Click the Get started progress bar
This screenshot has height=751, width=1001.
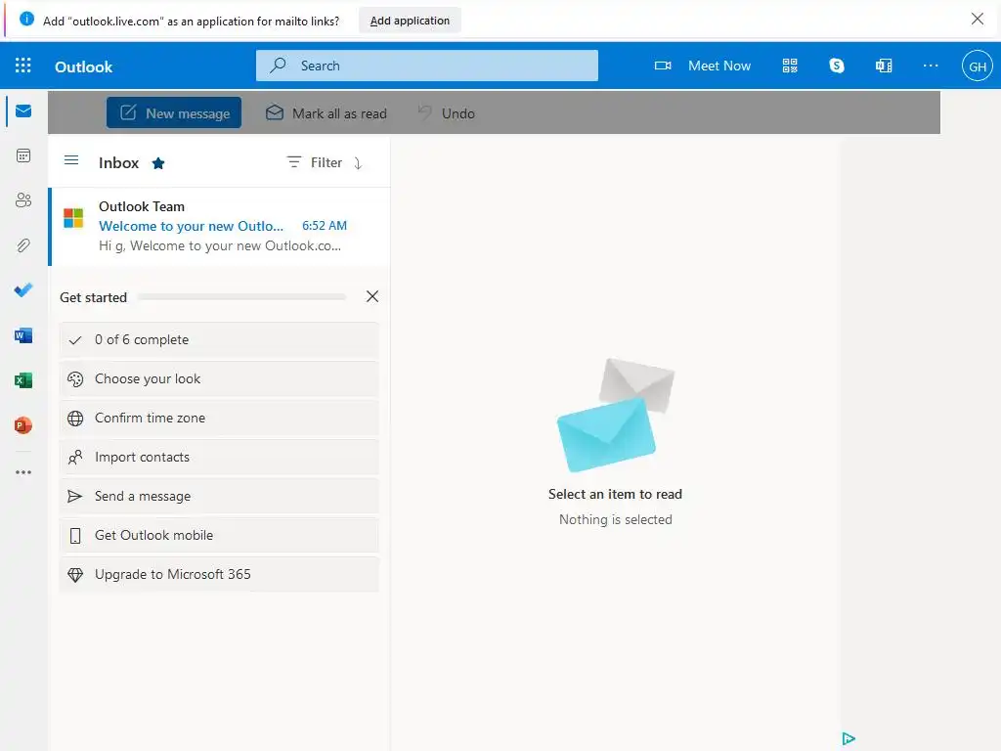(242, 297)
